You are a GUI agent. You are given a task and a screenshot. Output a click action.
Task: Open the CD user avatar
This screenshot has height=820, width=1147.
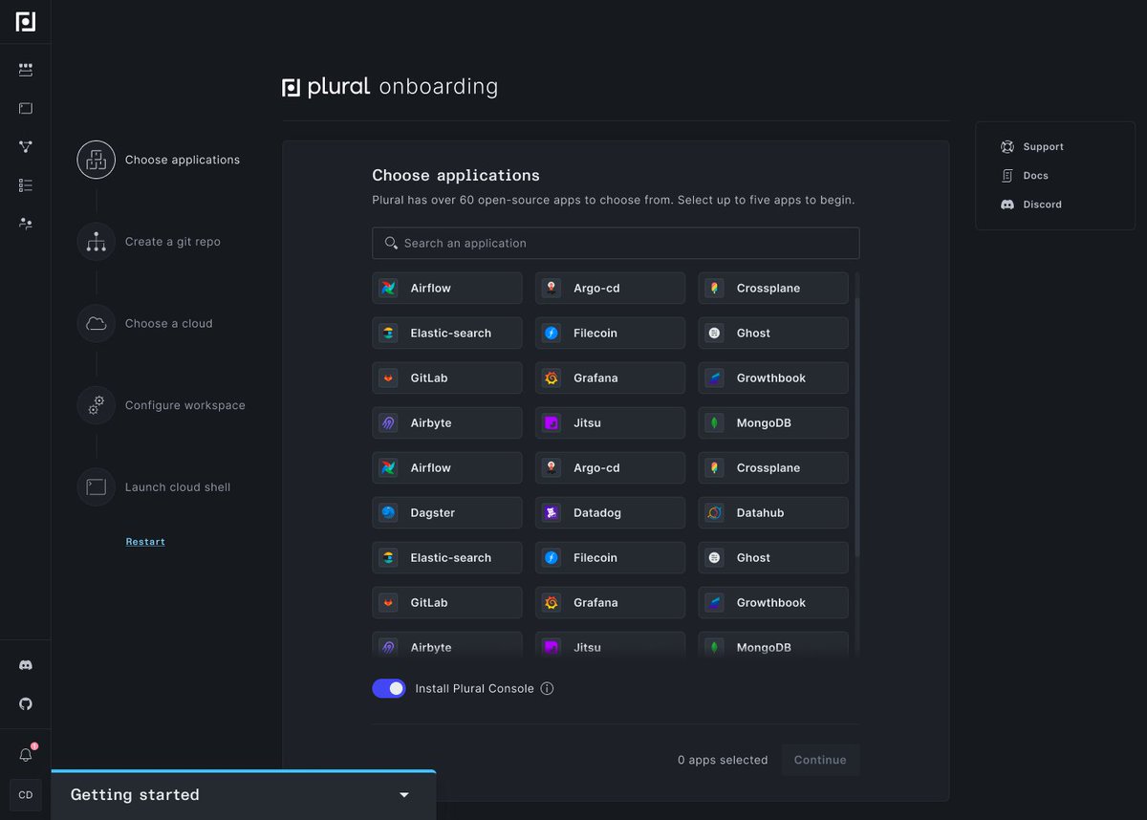pos(26,795)
